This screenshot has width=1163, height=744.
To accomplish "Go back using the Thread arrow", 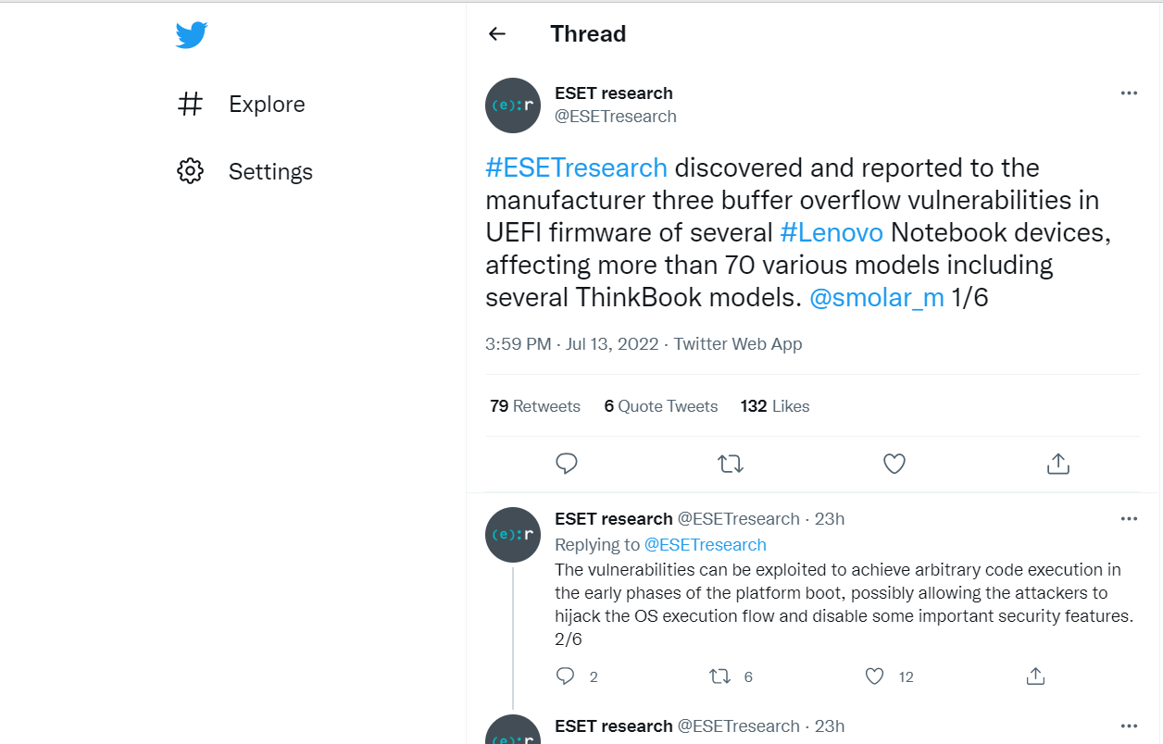I will [x=497, y=34].
